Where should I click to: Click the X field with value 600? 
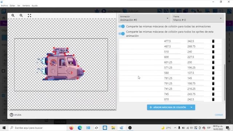point(172,57)
